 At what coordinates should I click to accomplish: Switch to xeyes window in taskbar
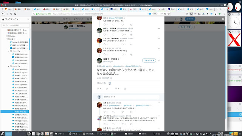143,134
